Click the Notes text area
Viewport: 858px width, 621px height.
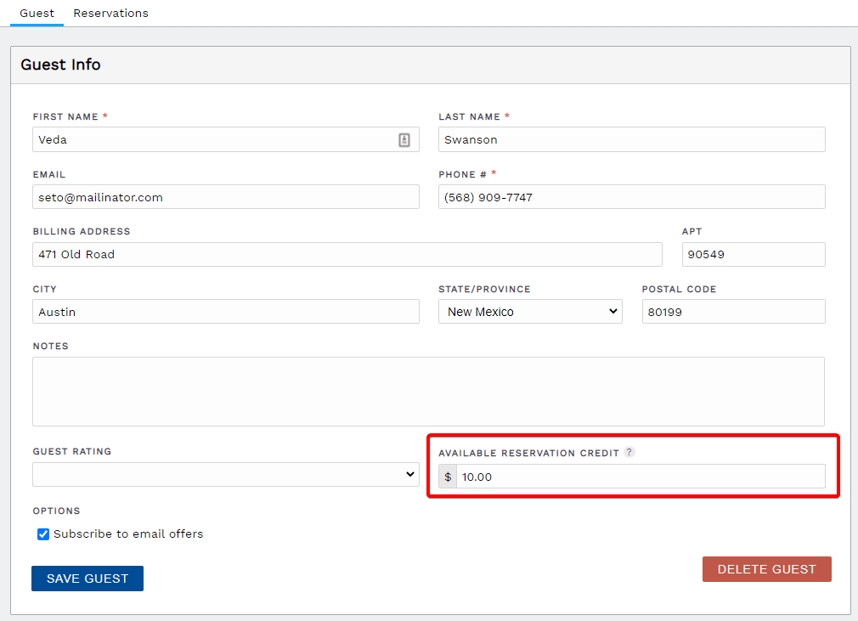(x=428, y=389)
